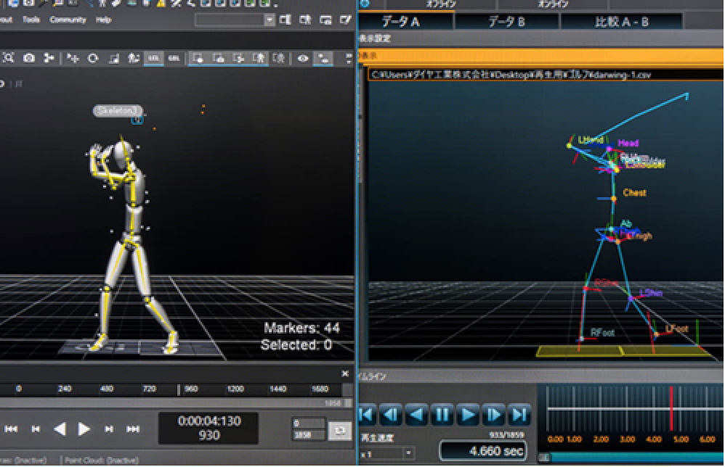Pause playback with the blue pause button
The height and width of the screenshot is (467, 725).
tap(442, 416)
